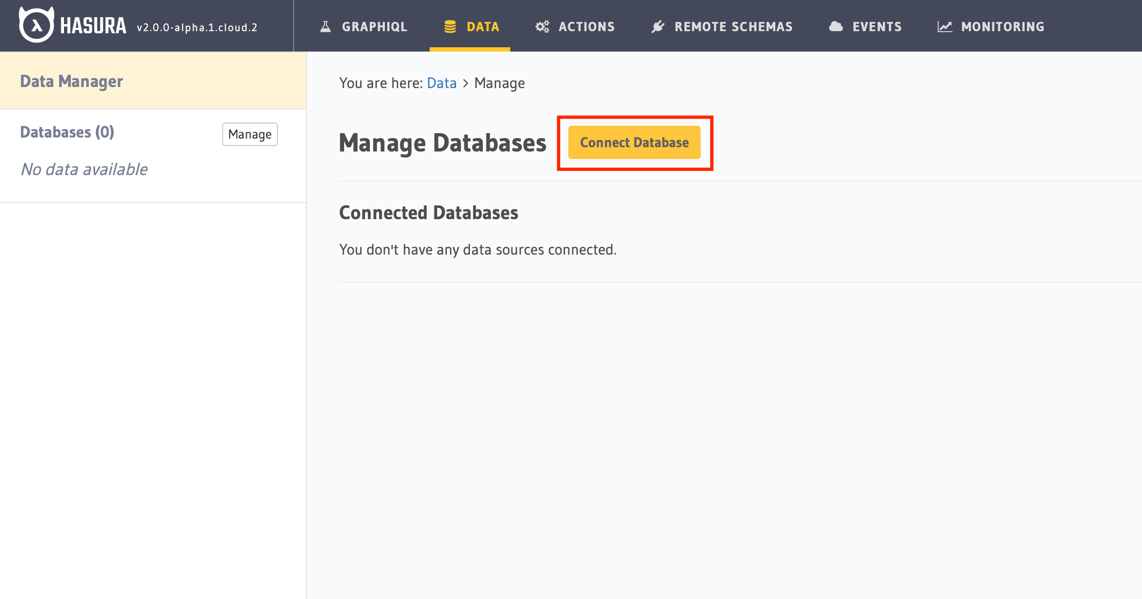Open the EVENTS tab

coord(877,26)
